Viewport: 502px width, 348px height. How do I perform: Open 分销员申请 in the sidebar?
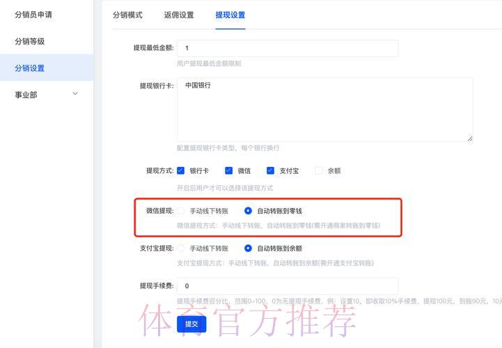point(33,15)
